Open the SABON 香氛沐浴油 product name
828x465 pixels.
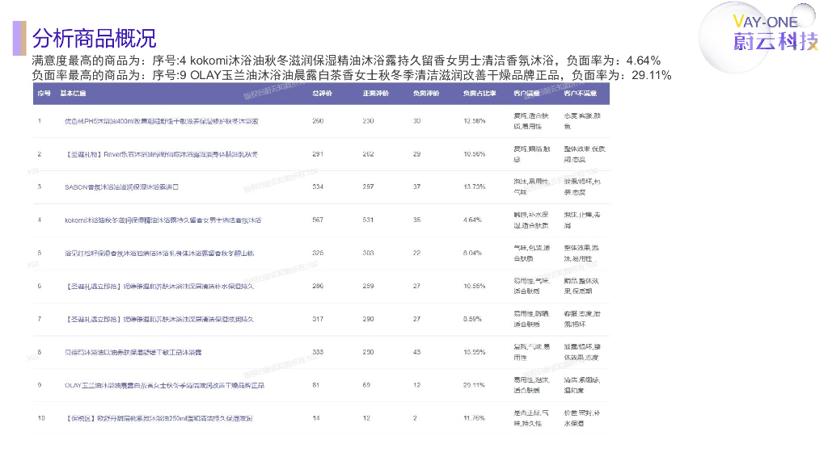click(121, 187)
